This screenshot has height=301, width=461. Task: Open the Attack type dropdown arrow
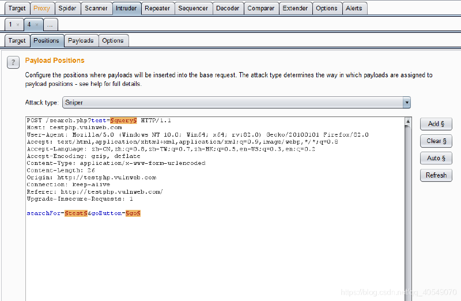[x=407, y=103]
